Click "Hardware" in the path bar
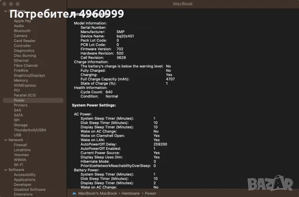The width and height of the screenshot is (299, 197). 131,193
